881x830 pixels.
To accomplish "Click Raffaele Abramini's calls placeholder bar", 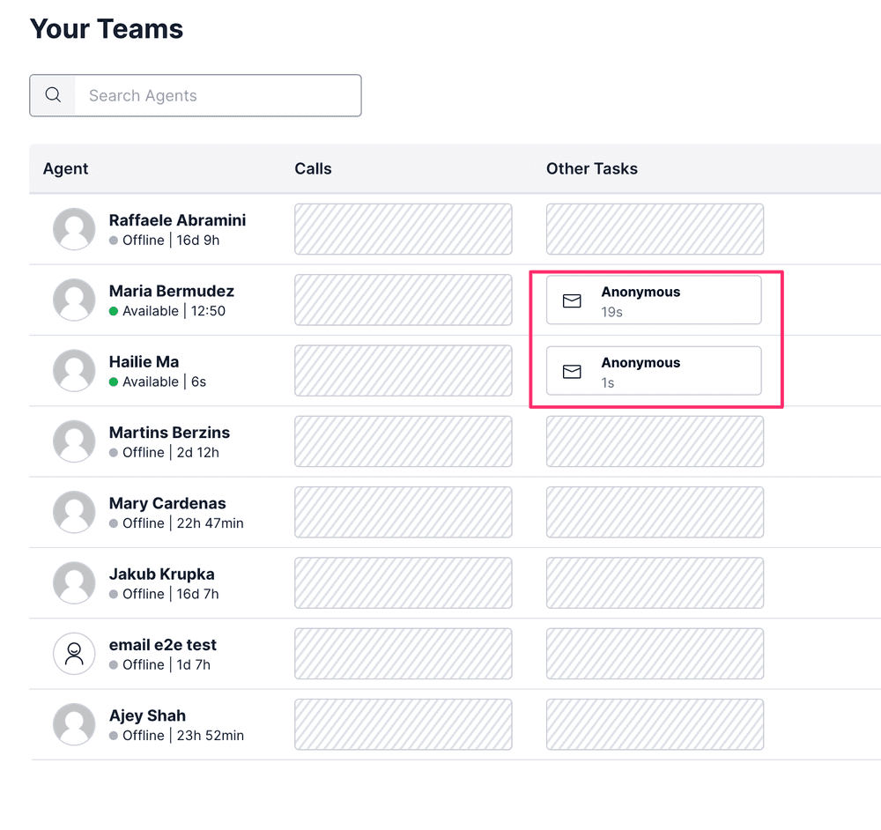I will 403,229.
